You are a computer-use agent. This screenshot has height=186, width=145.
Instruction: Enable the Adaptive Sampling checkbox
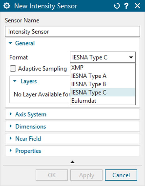coord(13,69)
